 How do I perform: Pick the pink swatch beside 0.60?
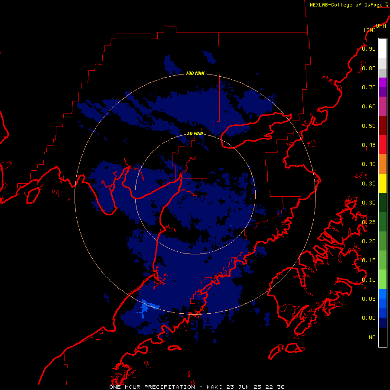point(383,107)
